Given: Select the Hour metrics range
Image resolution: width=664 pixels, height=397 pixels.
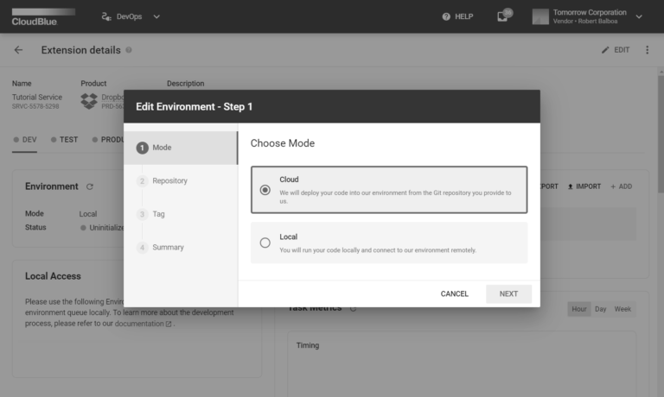Looking at the screenshot, I should pyautogui.click(x=579, y=309).
